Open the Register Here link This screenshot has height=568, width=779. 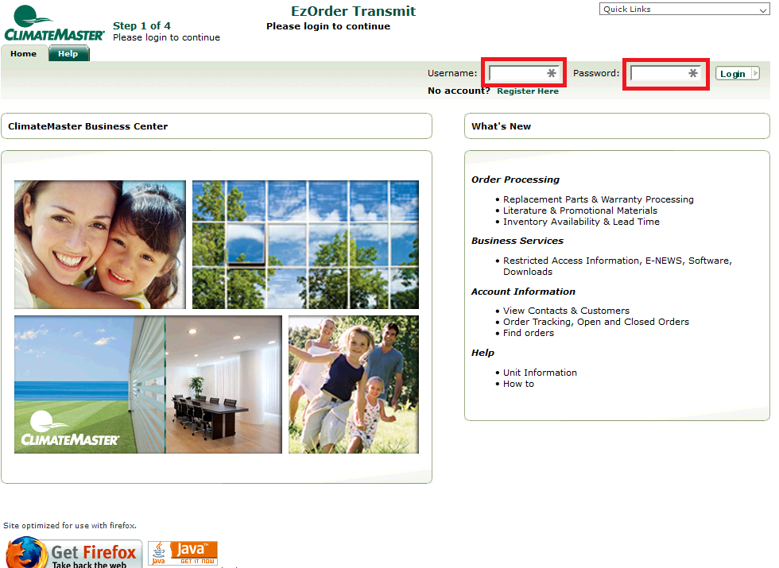click(528, 91)
